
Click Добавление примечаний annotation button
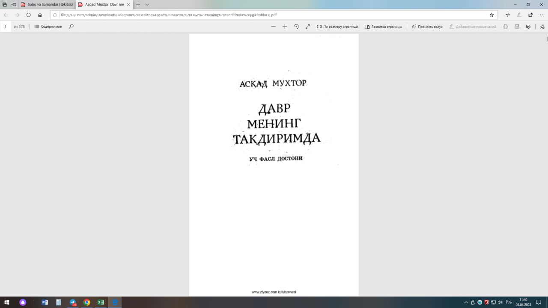(473, 27)
